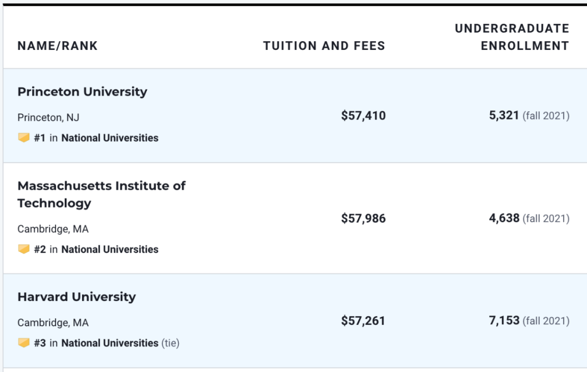Open the Princeton University school link
The width and height of the screenshot is (587, 372).
tap(83, 92)
